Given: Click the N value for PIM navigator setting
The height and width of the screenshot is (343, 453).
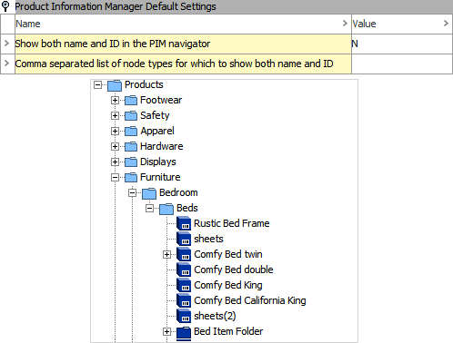Looking at the screenshot, I should click(355, 44).
